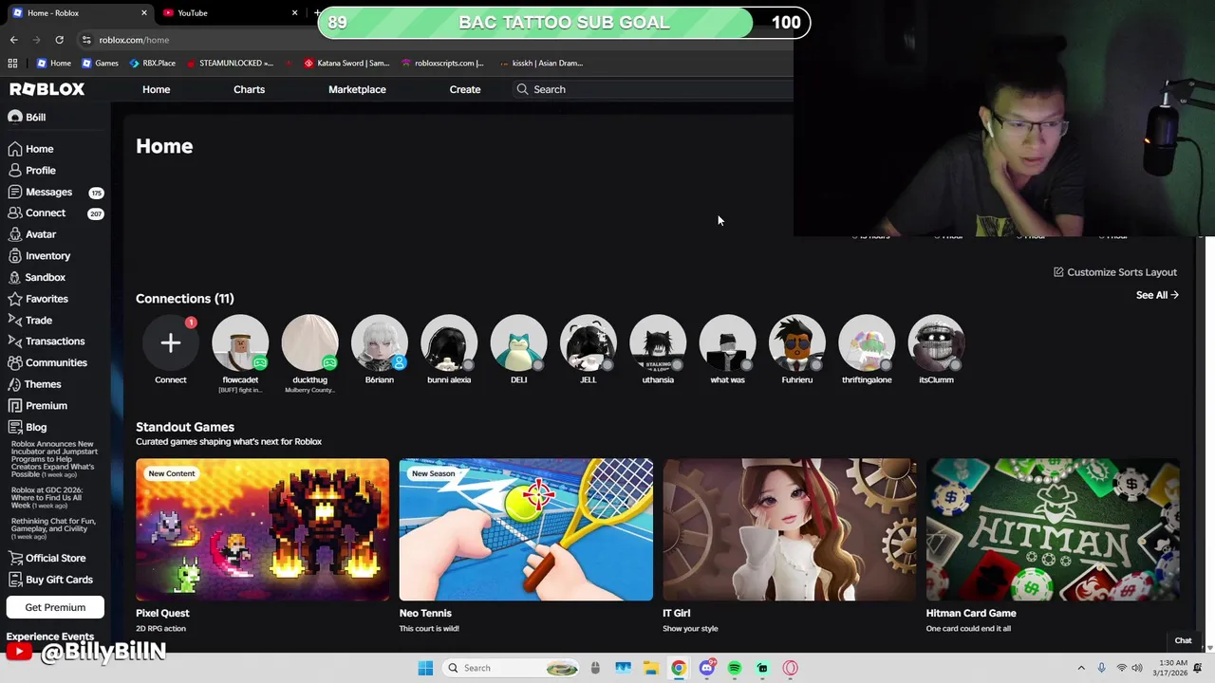The height and width of the screenshot is (683, 1215).
Task: Close the Home - Roblox browser tab
Action: coord(144,13)
